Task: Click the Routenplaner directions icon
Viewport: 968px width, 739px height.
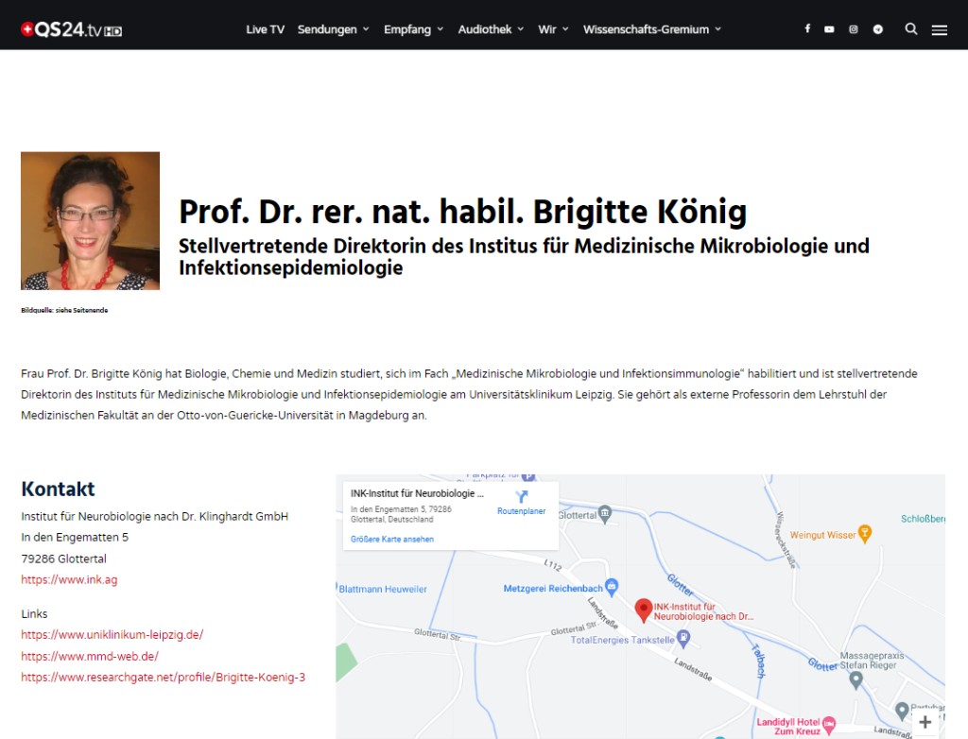Action: (x=521, y=497)
